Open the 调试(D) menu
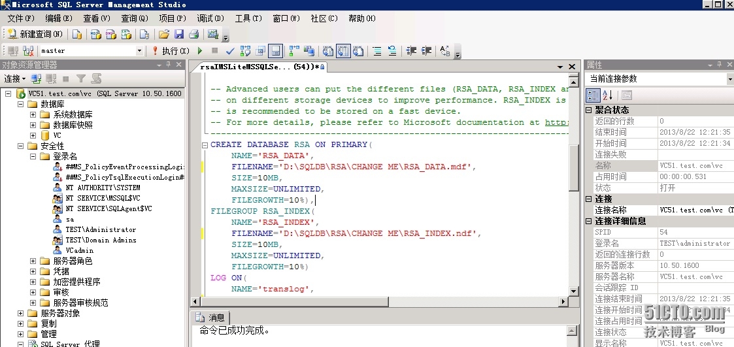The width and height of the screenshot is (734, 347). click(210, 18)
